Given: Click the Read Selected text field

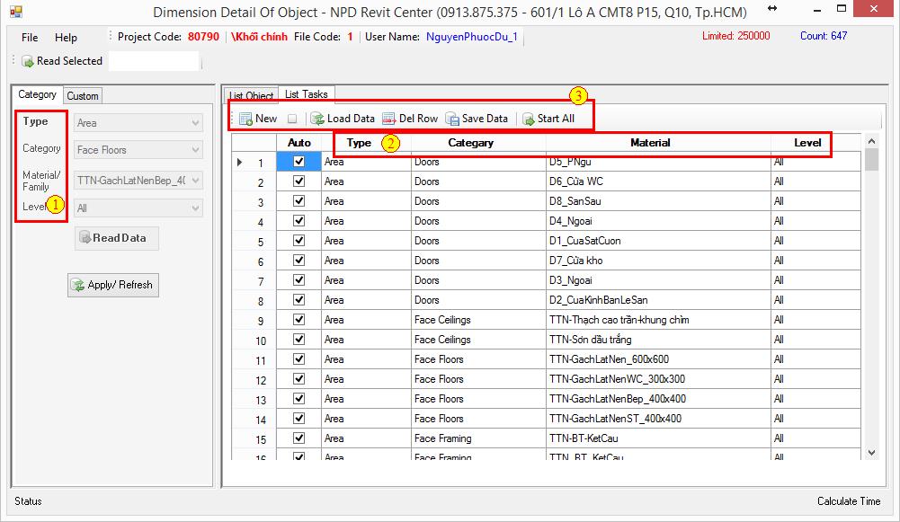Looking at the screenshot, I should coord(155,61).
